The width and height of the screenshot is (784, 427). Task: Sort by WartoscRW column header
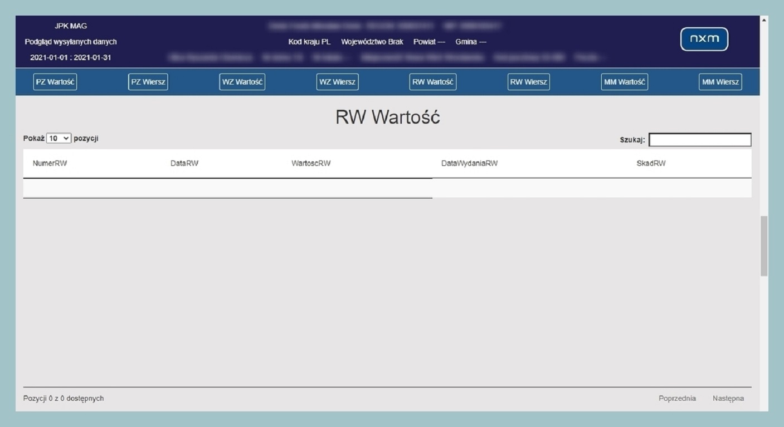[x=311, y=164]
